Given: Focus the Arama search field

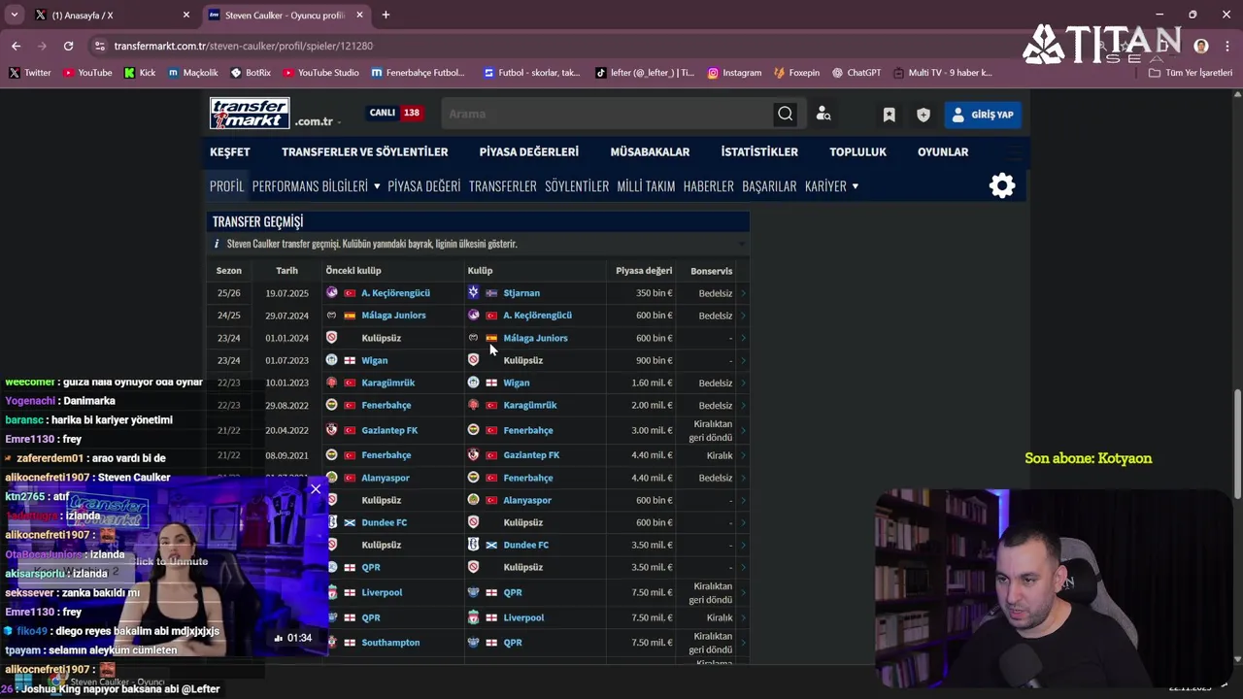Looking at the screenshot, I should coord(607,114).
